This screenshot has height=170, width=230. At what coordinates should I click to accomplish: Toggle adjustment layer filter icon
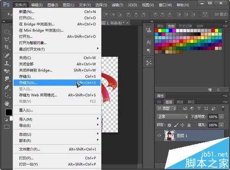click(192, 108)
